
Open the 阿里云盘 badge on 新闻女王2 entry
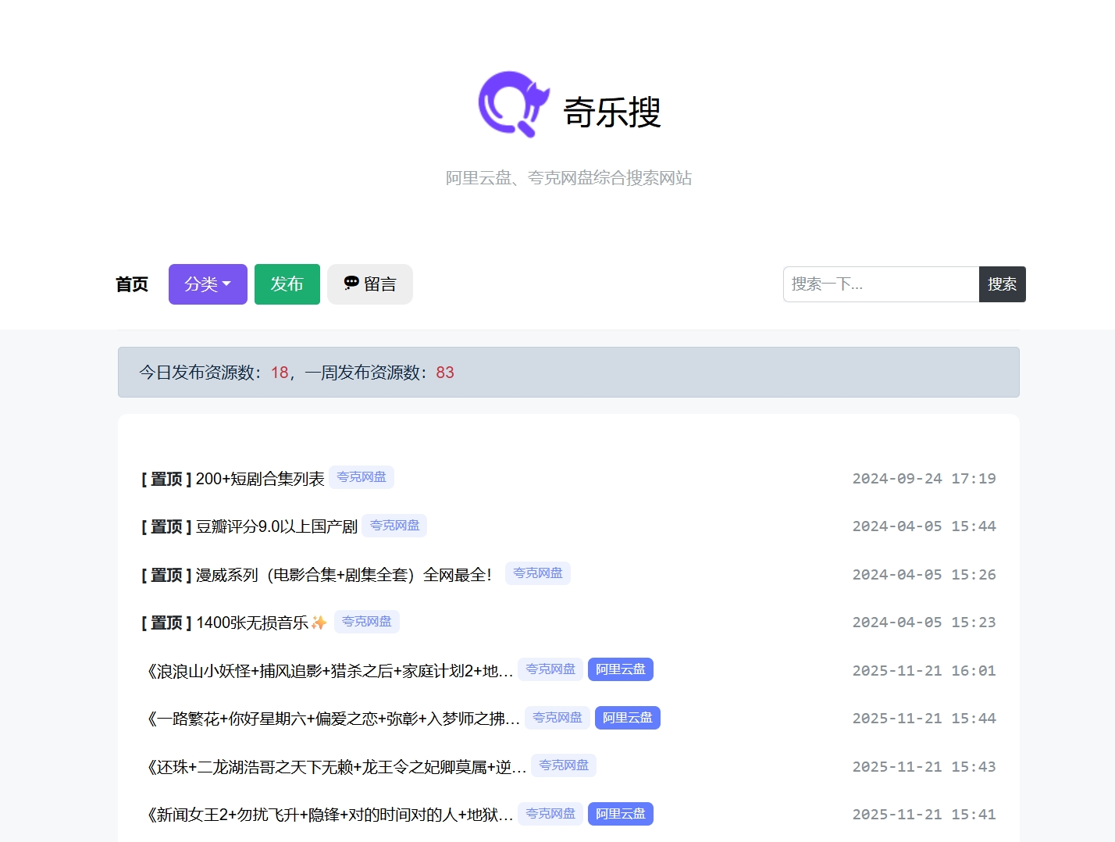click(x=620, y=813)
